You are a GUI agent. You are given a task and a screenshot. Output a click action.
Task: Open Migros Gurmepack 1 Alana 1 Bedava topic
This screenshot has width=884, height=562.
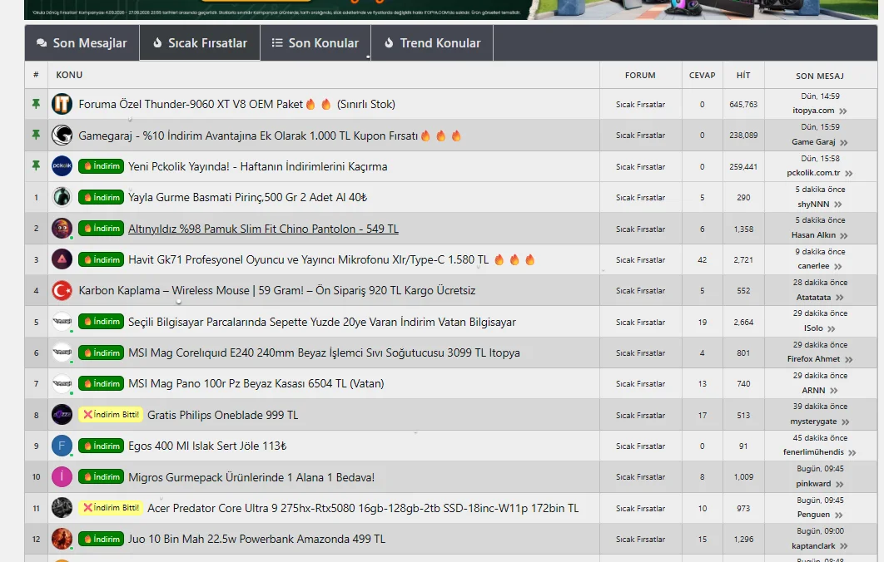click(251, 477)
